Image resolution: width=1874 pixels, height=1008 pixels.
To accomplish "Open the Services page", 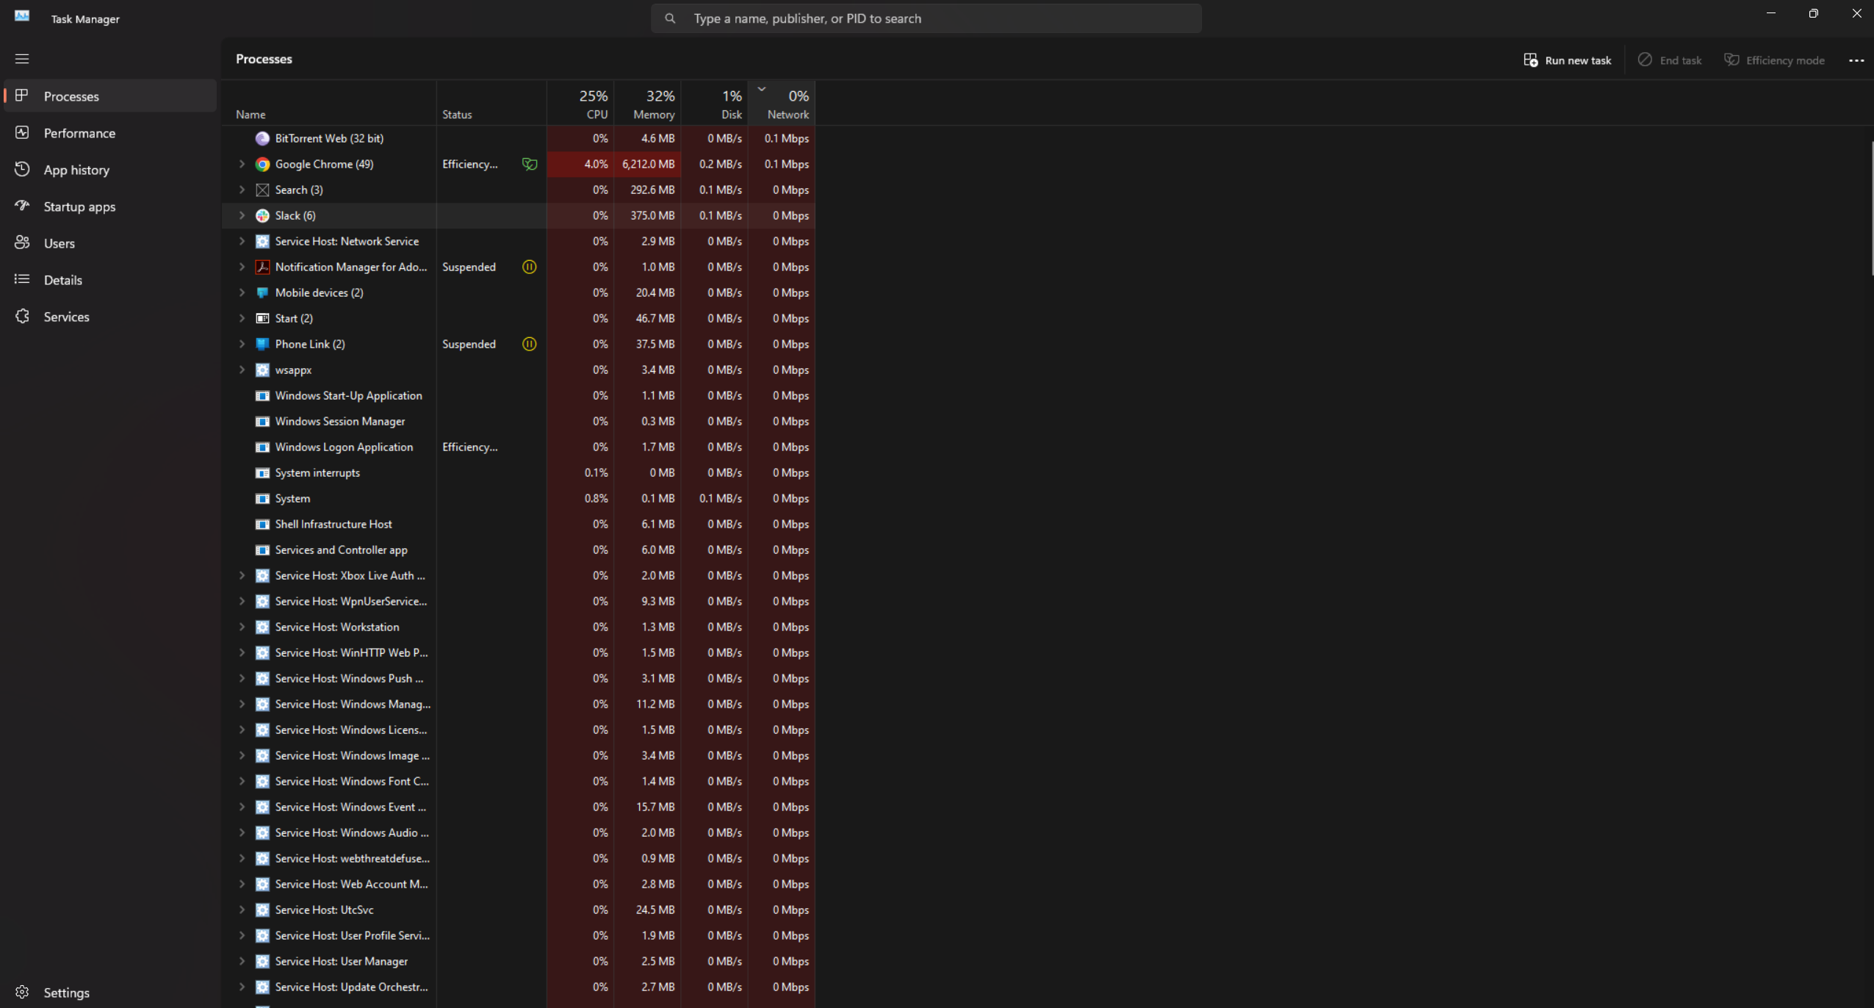I will [110, 317].
